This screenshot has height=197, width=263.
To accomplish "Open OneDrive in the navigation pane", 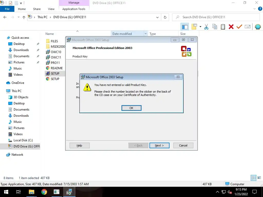I will 18,83.
